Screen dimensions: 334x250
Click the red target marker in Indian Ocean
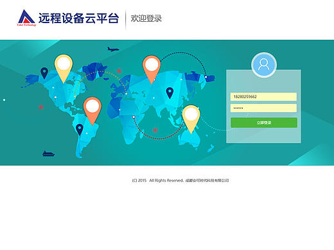click(155, 130)
